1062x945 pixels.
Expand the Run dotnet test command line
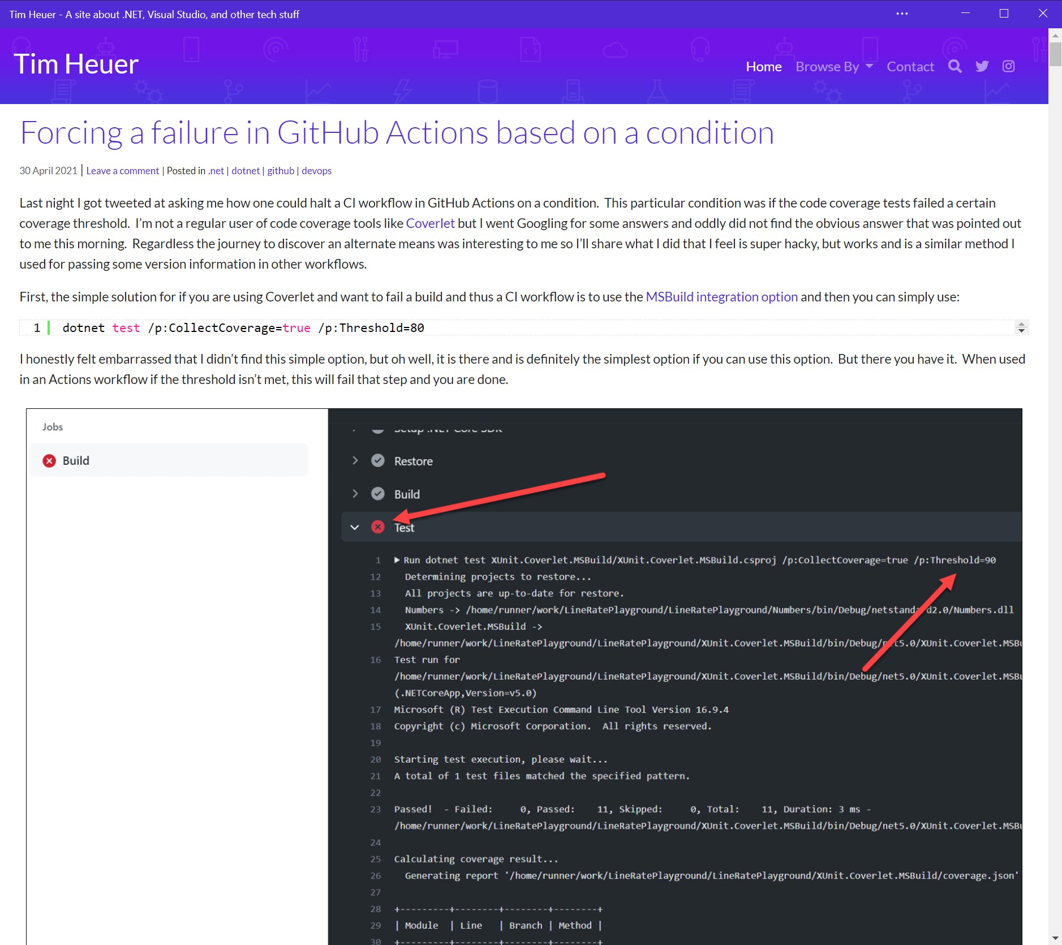coord(397,560)
